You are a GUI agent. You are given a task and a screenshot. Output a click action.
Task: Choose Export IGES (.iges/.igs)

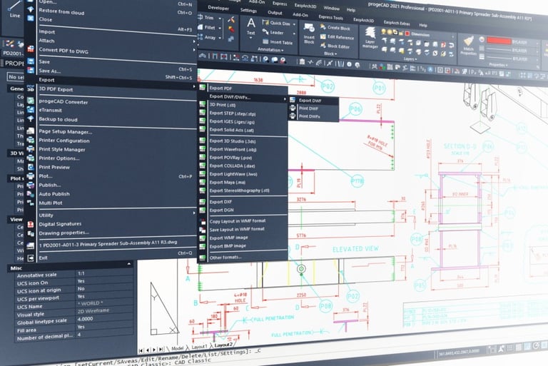click(x=232, y=122)
